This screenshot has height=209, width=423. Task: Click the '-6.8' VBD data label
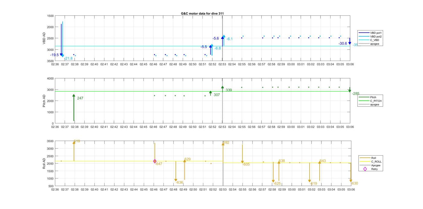point(218,48)
